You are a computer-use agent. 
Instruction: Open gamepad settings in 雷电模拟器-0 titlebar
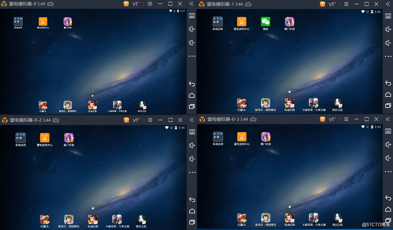click(x=50, y=4)
